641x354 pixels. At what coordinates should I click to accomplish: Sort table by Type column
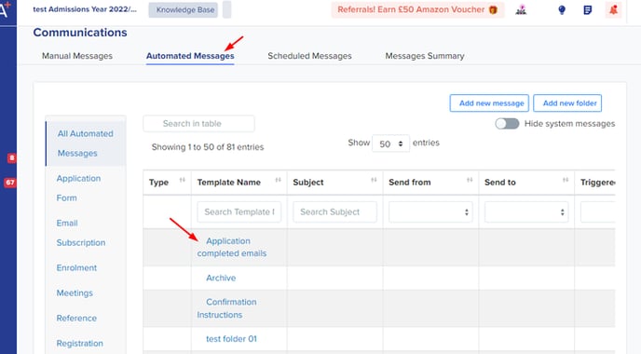pyautogui.click(x=183, y=180)
